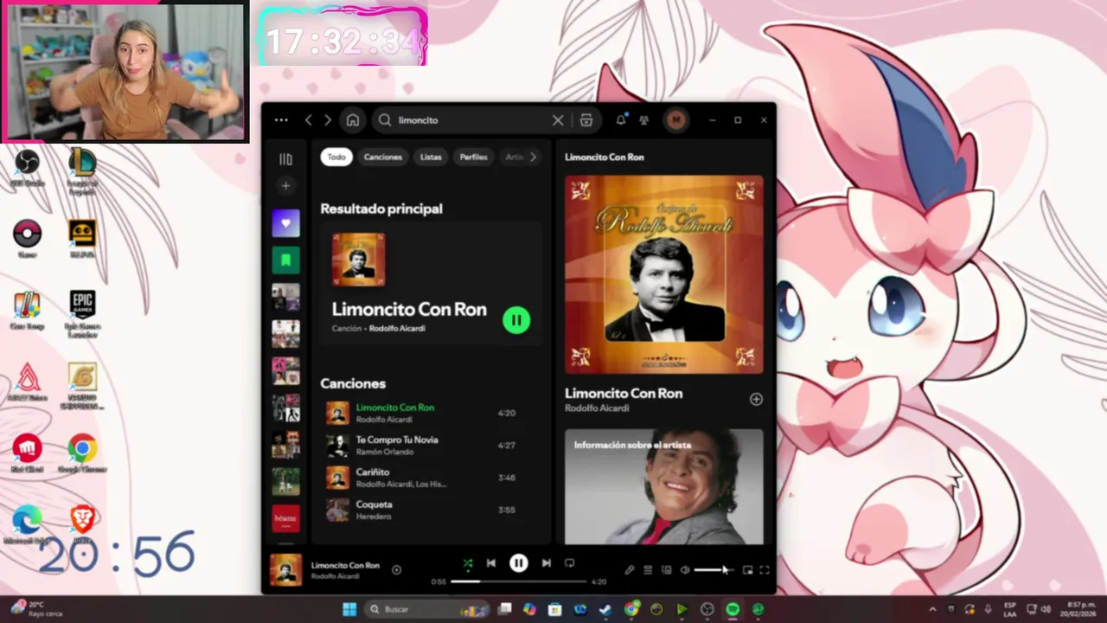Skip to next track
1107x623 pixels.
(546, 562)
